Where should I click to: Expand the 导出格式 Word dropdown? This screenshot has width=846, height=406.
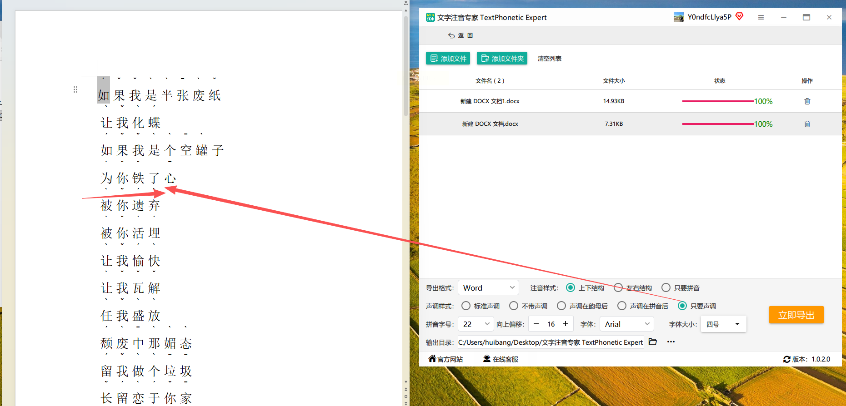pos(488,287)
